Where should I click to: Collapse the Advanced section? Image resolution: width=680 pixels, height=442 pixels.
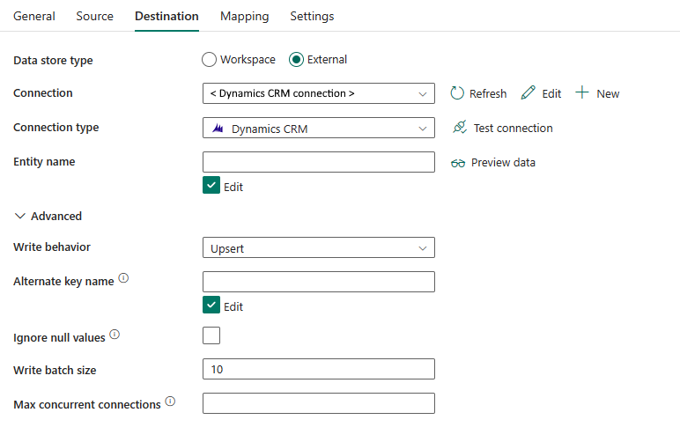click(x=48, y=216)
